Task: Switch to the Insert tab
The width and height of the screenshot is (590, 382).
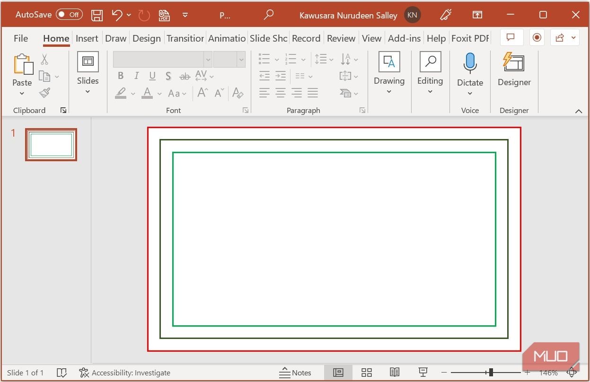Action: (x=87, y=38)
